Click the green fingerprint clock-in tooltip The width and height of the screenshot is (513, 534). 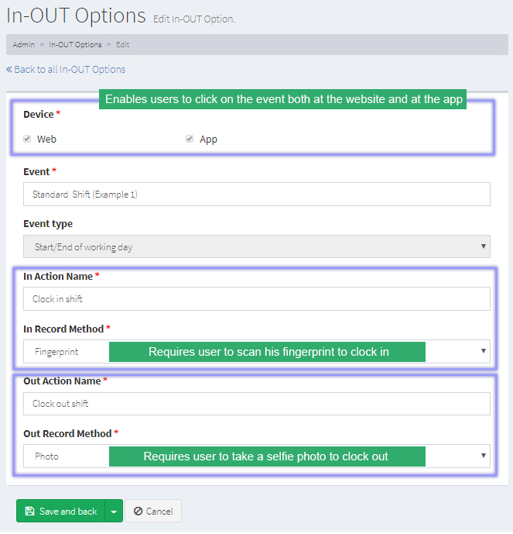(267, 352)
